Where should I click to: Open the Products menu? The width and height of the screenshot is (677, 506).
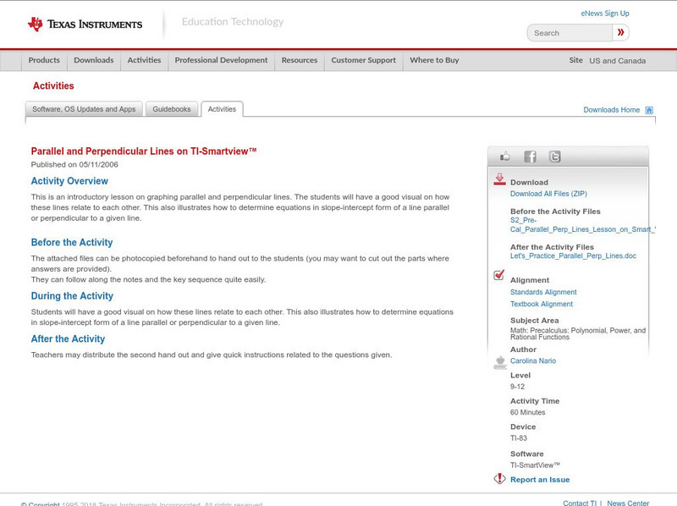click(x=44, y=60)
